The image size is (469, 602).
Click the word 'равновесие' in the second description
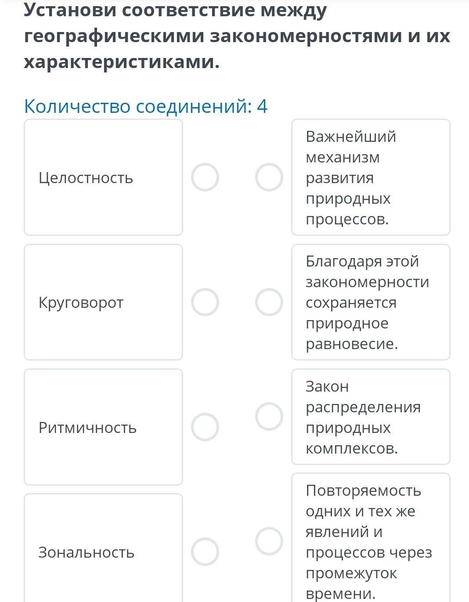[x=351, y=344]
